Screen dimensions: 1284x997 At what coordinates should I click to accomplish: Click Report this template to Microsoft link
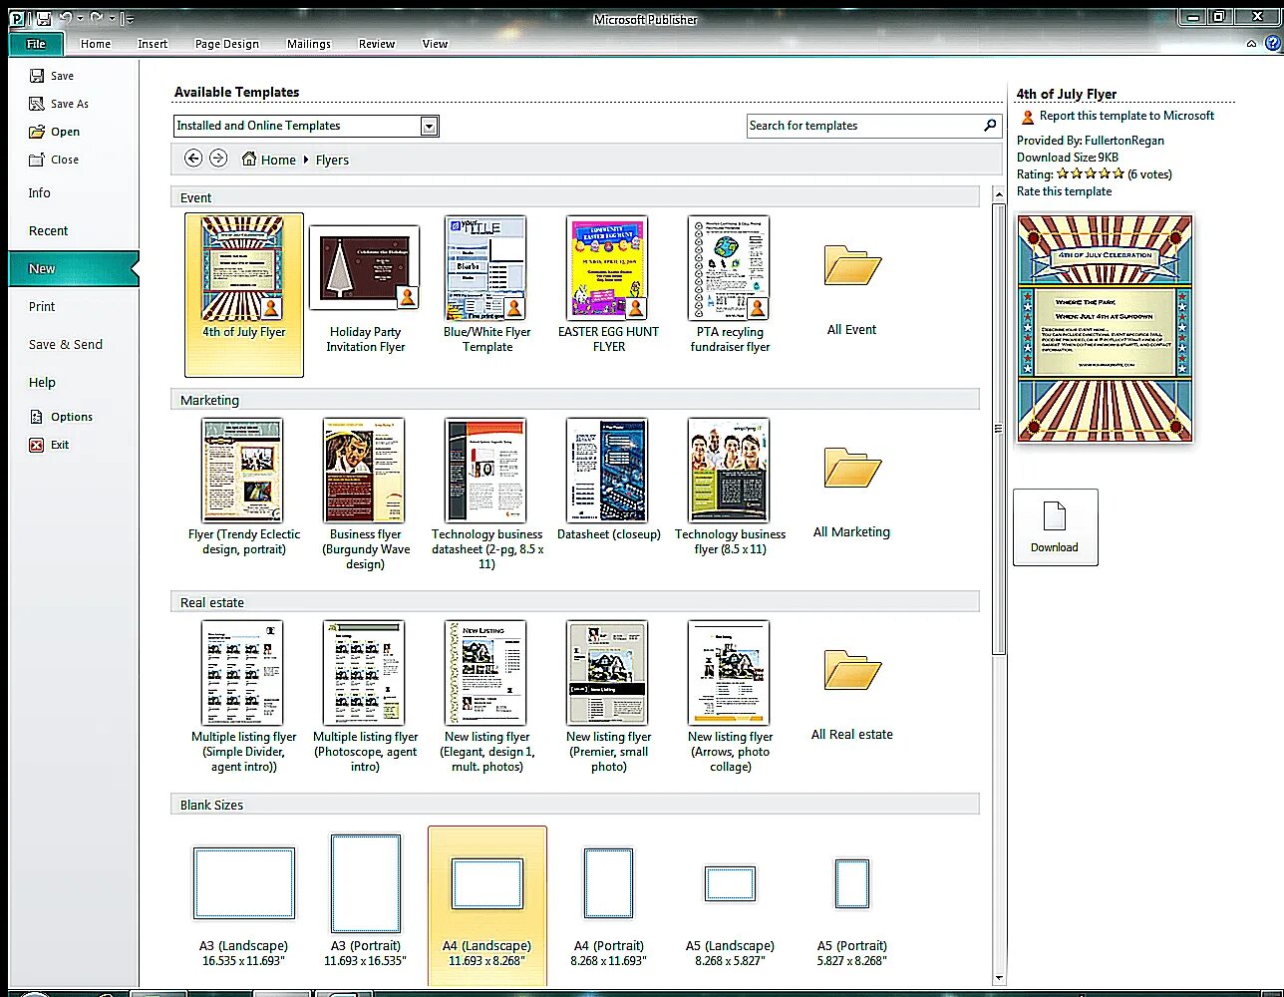coord(1126,116)
